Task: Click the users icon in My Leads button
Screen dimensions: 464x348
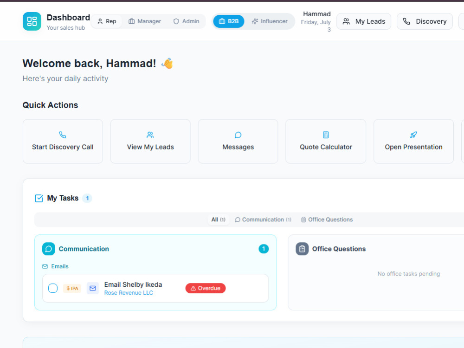Action: 346,21
